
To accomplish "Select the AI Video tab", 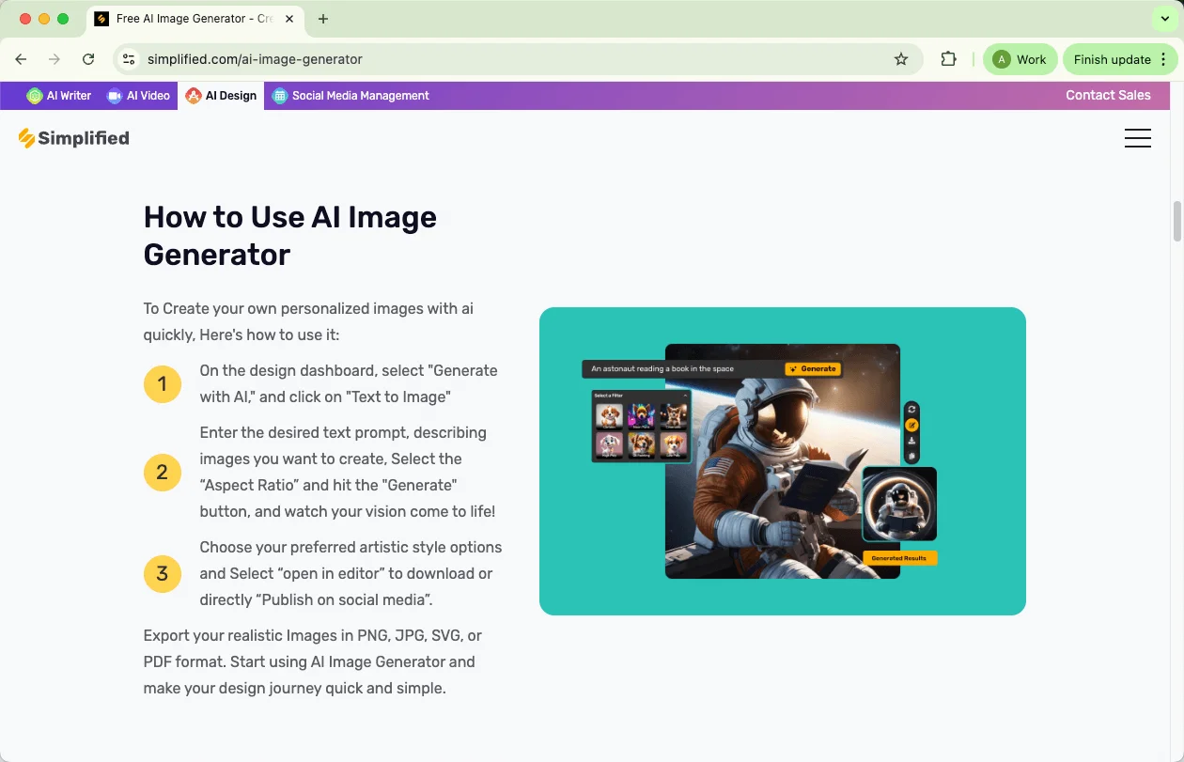I will pyautogui.click(x=139, y=96).
